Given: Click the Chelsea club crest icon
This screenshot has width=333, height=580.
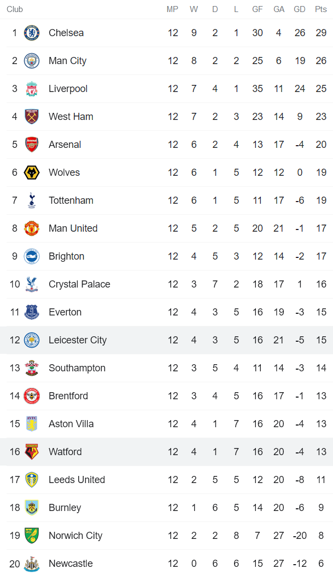Looking at the screenshot, I should [32, 33].
